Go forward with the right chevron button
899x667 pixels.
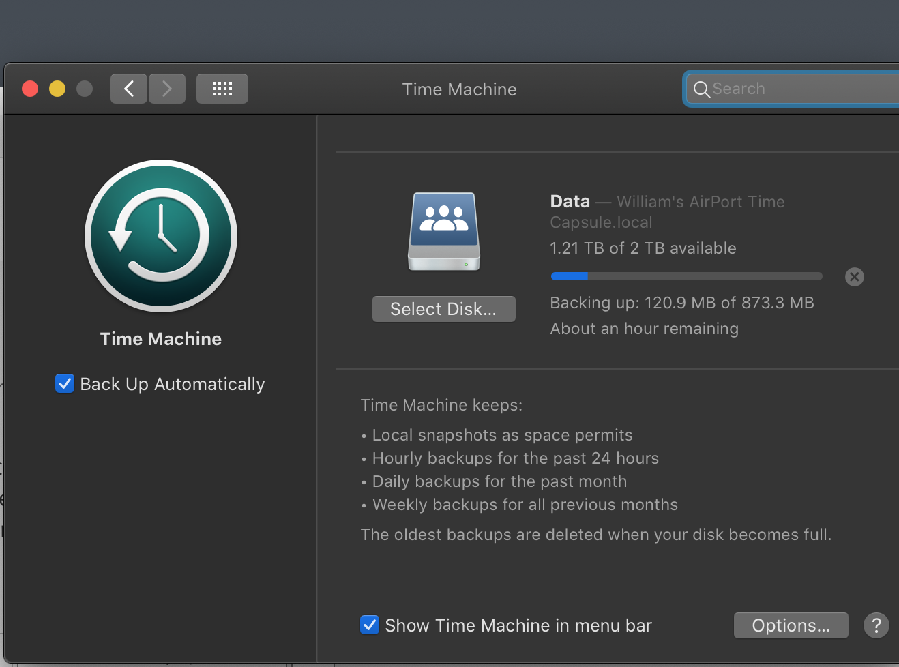click(167, 89)
